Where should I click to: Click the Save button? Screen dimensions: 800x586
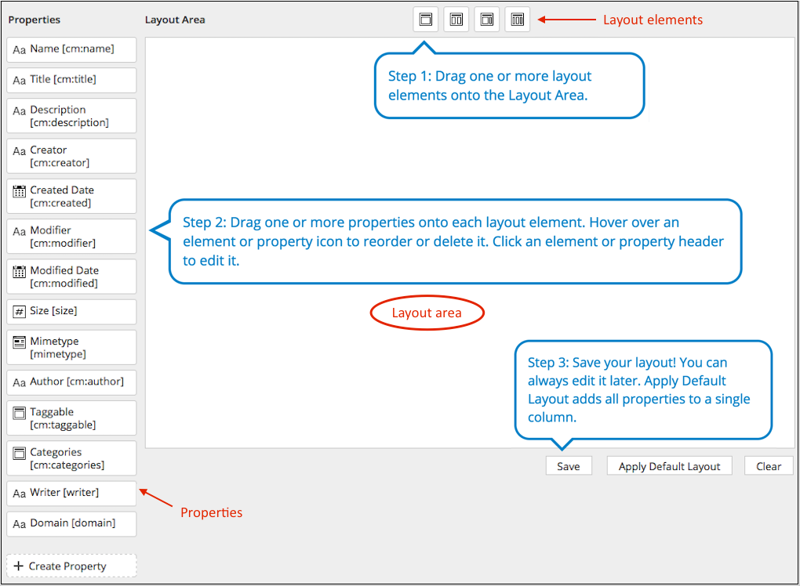click(x=568, y=465)
